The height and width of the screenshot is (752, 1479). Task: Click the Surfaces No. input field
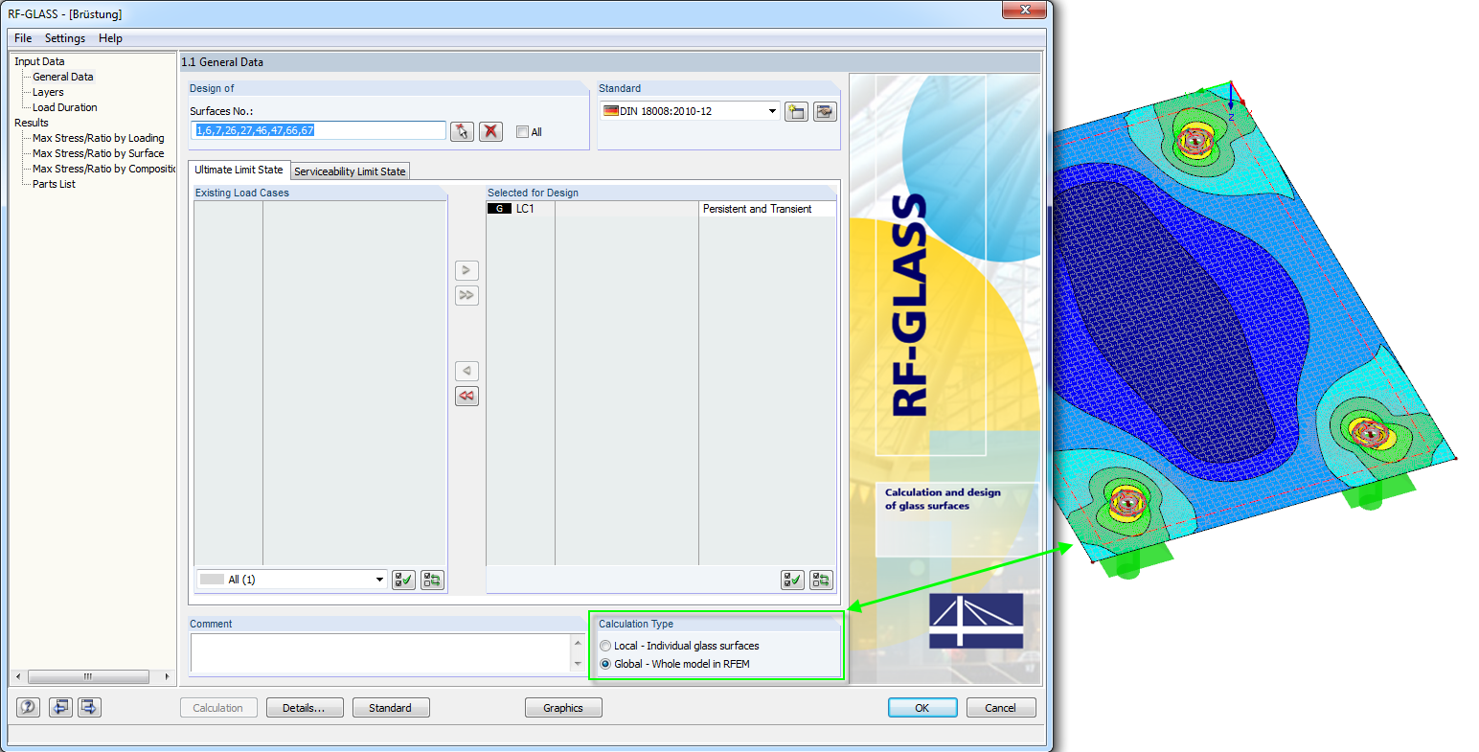pos(320,130)
